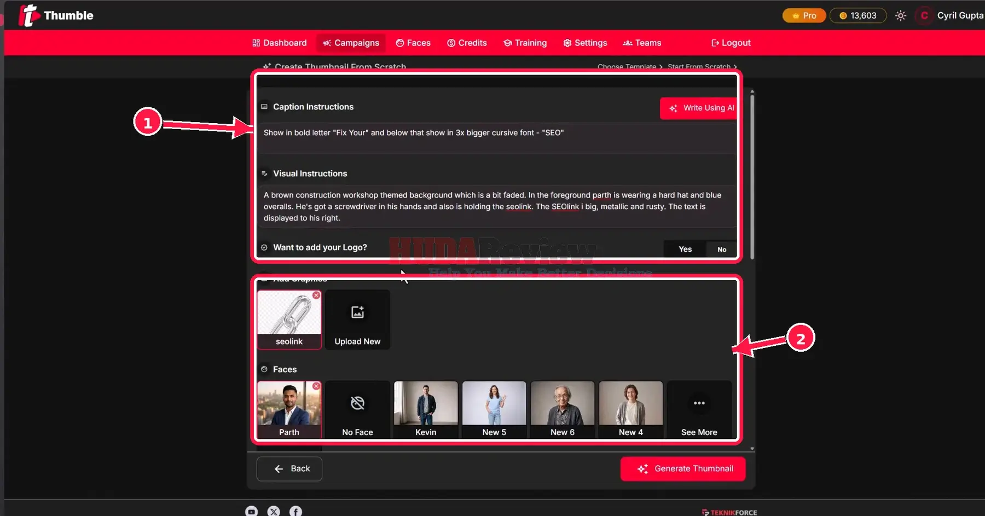This screenshot has height=516, width=985.
Task: Click the Generate Thumbnail button
Action: (x=682, y=469)
